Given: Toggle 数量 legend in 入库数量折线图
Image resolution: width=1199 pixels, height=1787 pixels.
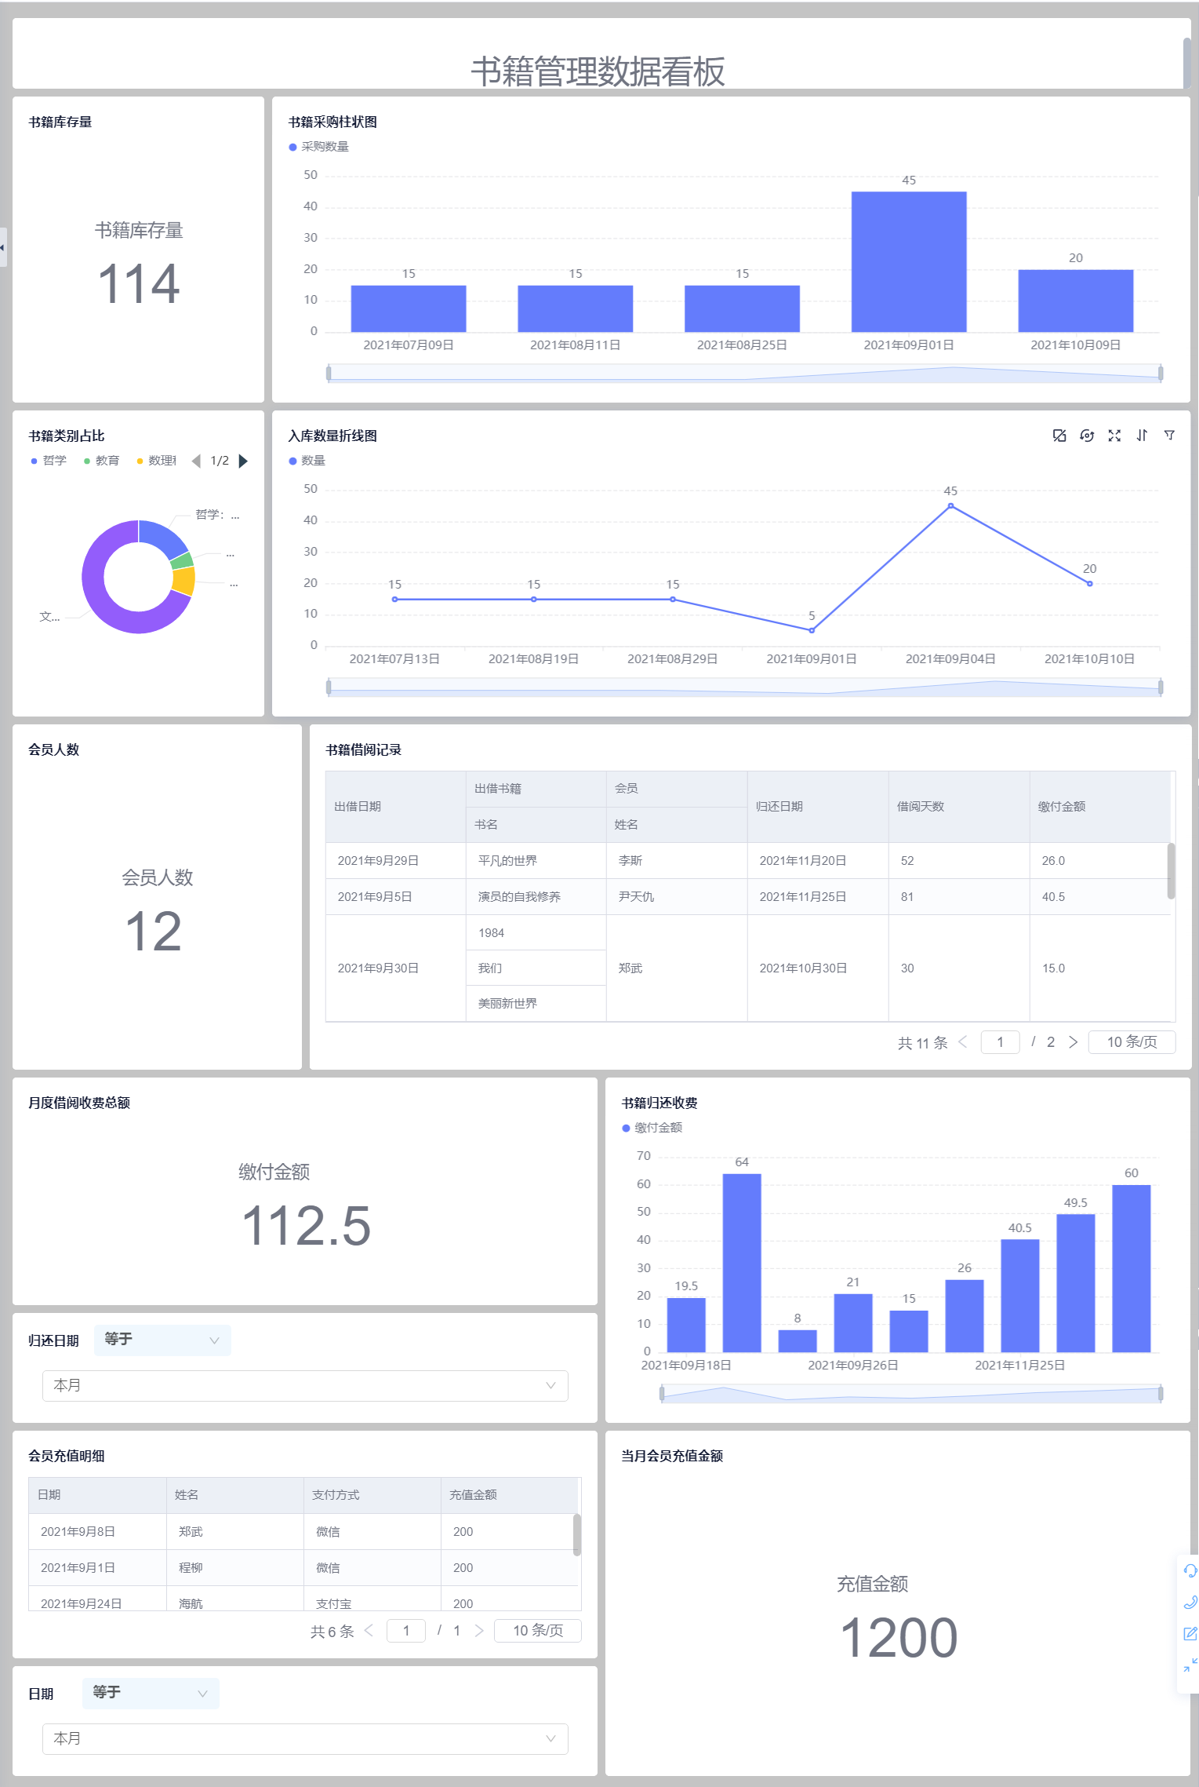Looking at the screenshot, I should click(x=307, y=461).
